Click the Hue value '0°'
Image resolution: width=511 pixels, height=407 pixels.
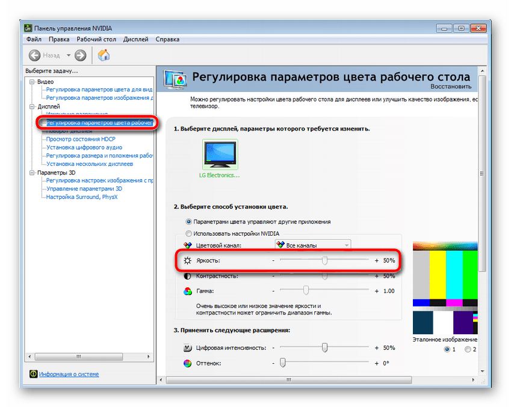[x=386, y=363]
